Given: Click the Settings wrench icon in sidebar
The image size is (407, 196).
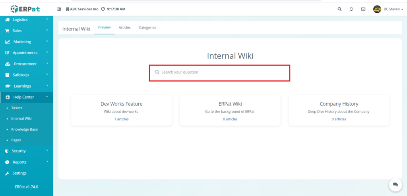Looking at the screenshot, I should point(7,173).
